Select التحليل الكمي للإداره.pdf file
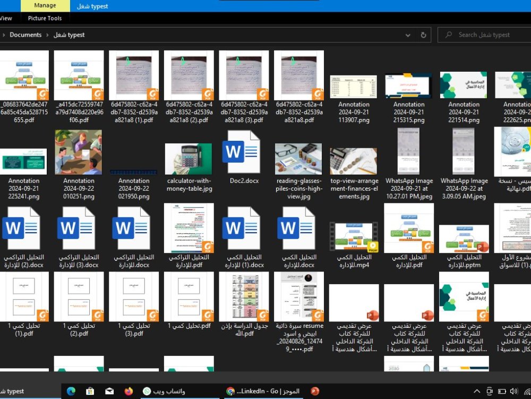 (409, 236)
